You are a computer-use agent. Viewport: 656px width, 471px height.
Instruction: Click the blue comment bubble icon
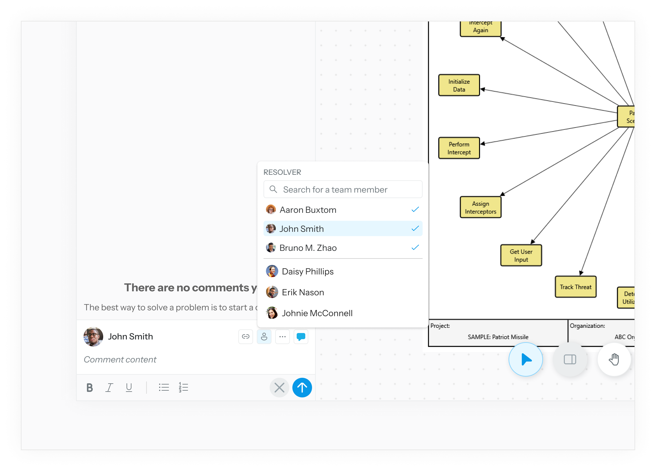tap(301, 337)
